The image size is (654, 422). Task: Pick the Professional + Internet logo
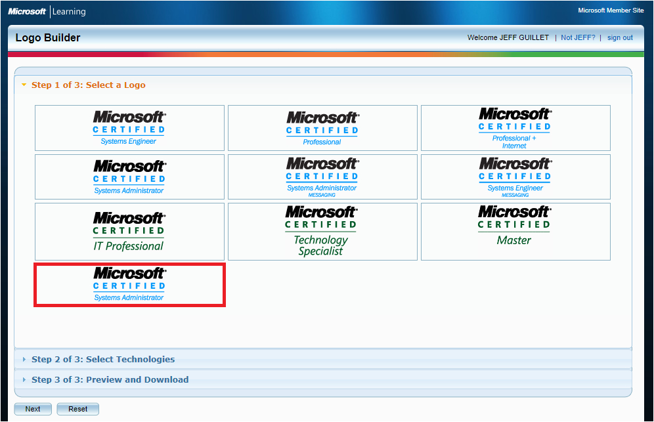click(x=515, y=127)
